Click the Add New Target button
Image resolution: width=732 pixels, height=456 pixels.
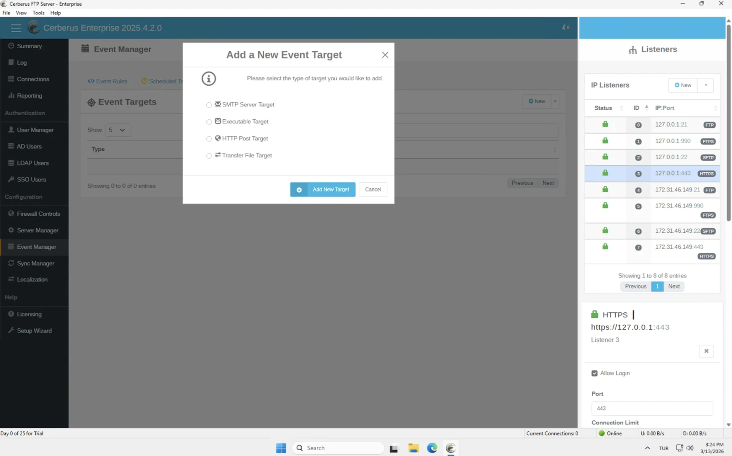pos(323,189)
